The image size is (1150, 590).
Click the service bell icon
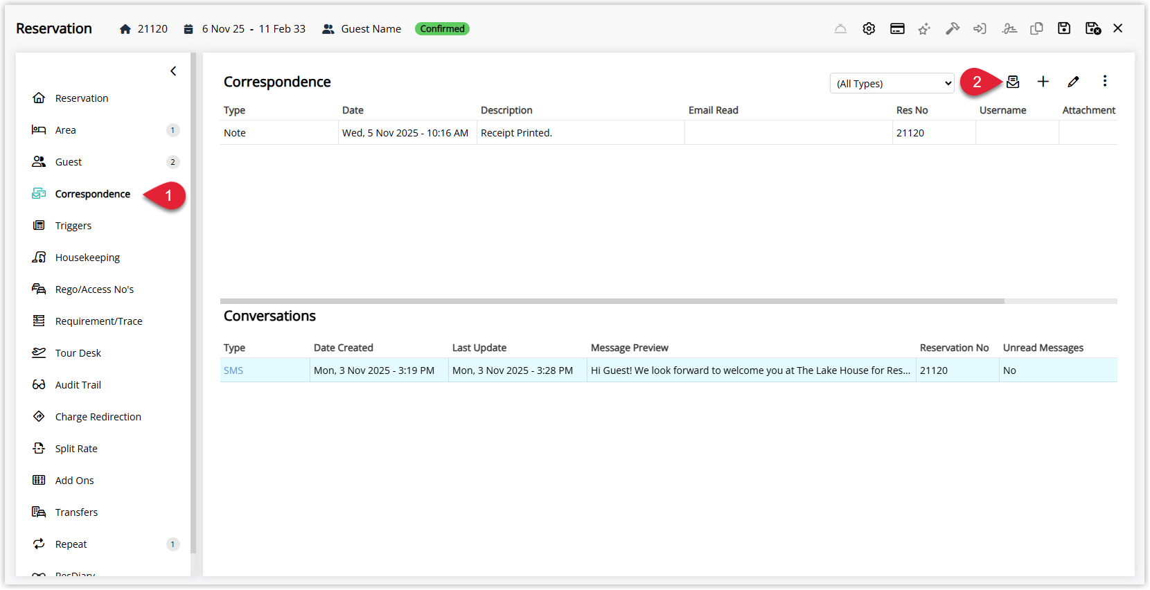[x=840, y=28]
